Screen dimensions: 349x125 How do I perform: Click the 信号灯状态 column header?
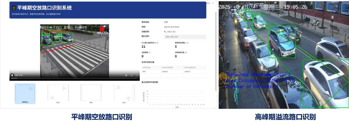tap(151, 68)
